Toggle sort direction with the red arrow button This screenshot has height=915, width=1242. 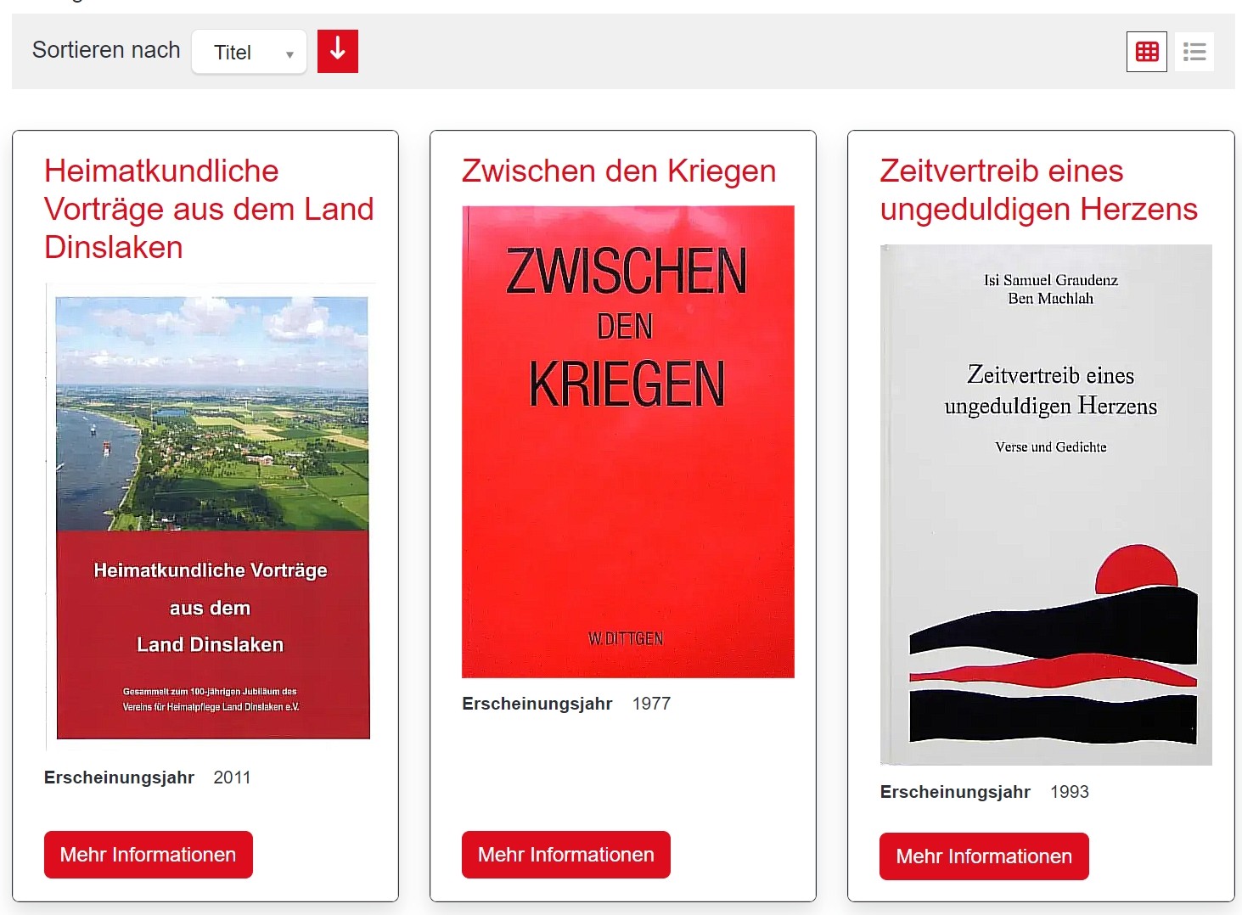[338, 51]
